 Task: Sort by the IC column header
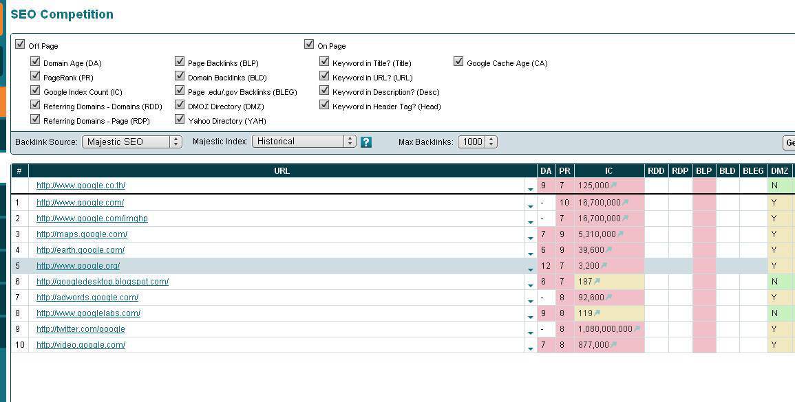[609, 170]
